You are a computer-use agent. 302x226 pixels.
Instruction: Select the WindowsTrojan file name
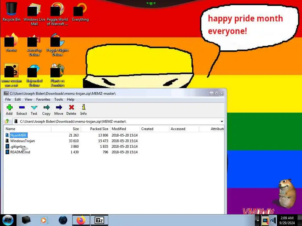click(22, 141)
